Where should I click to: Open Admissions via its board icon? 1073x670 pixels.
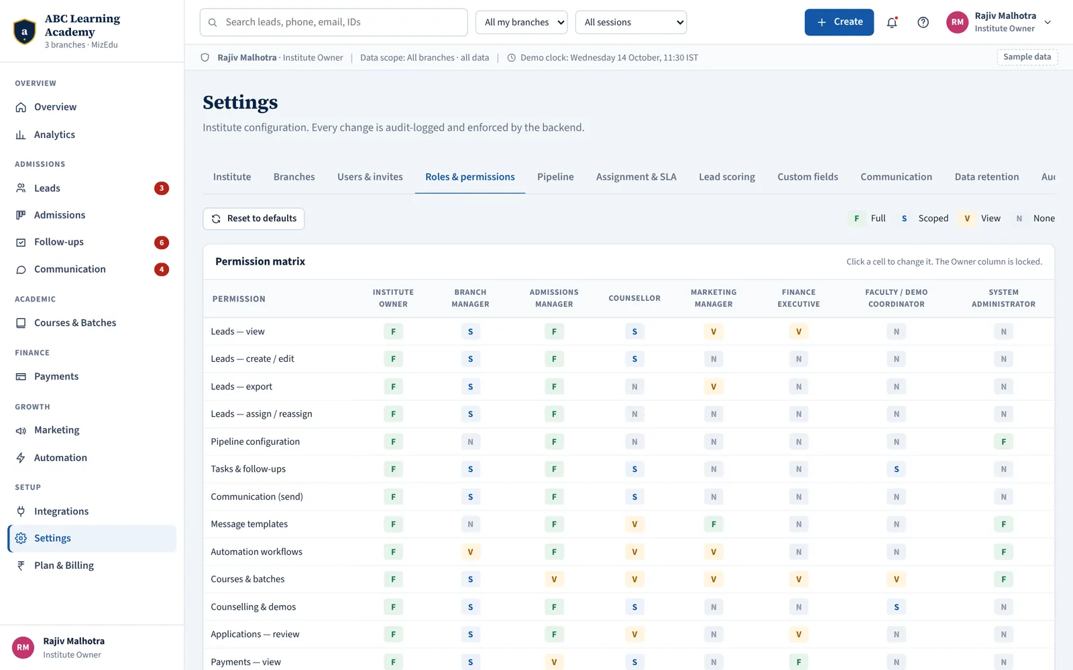tap(21, 215)
